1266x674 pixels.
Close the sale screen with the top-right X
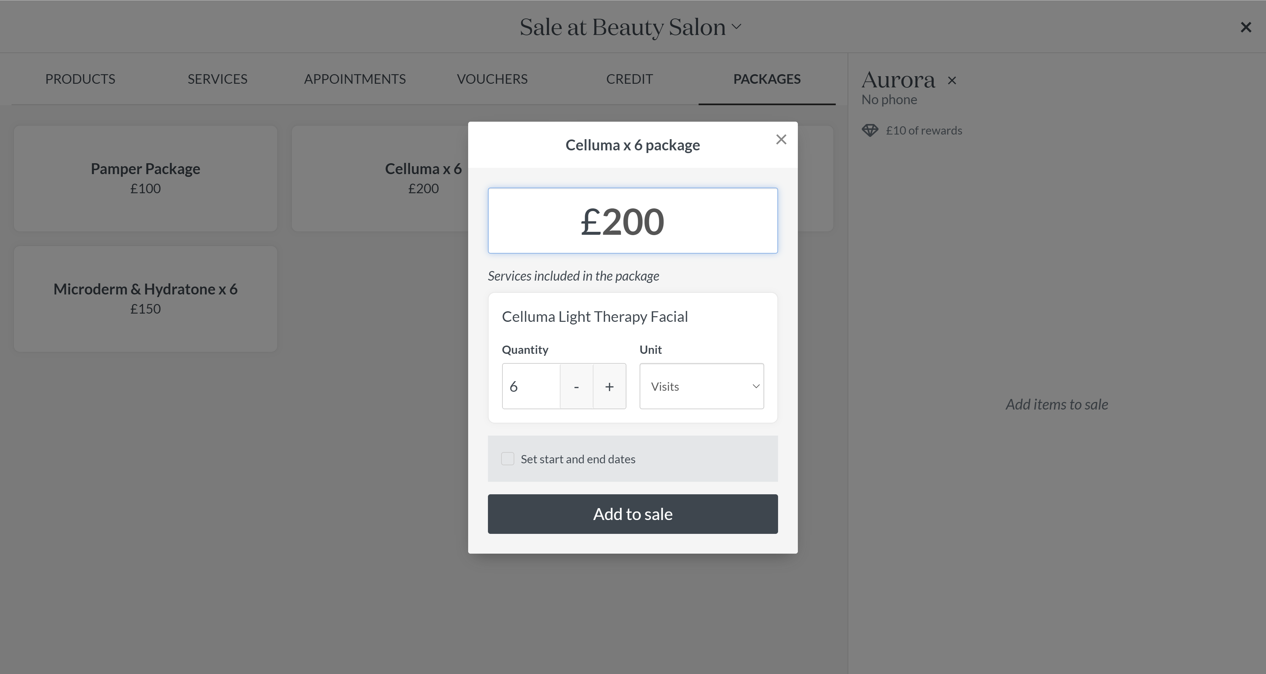pyautogui.click(x=1245, y=27)
